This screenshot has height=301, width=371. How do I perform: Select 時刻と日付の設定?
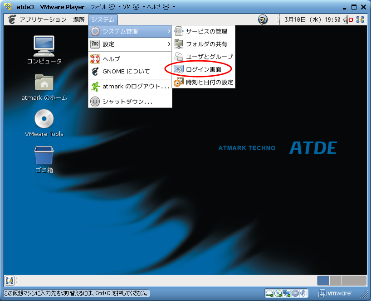click(x=204, y=82)
